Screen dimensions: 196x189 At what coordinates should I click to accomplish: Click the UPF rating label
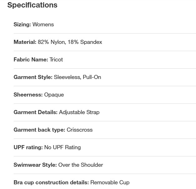pyautogui.click(x=28, y=148)
